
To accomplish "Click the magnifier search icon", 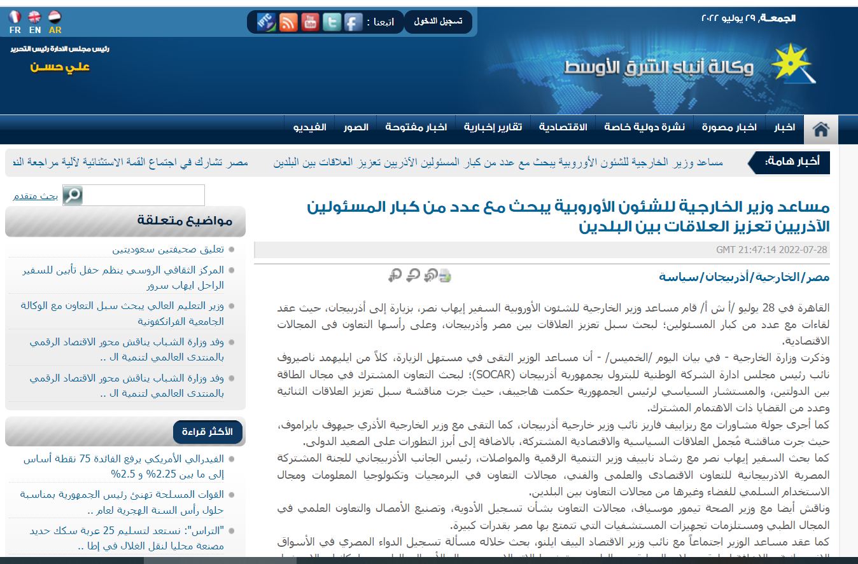I will pos(73,195).
